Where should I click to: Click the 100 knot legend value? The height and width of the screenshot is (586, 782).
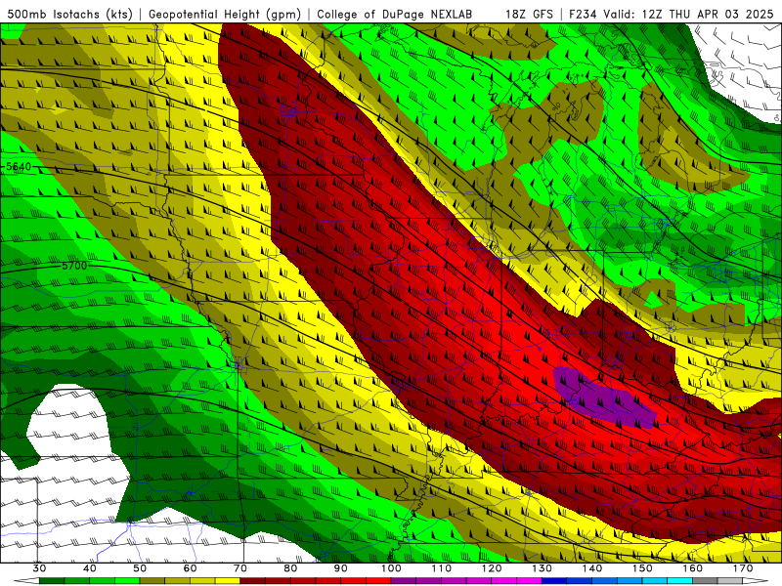tap(391, 568)
